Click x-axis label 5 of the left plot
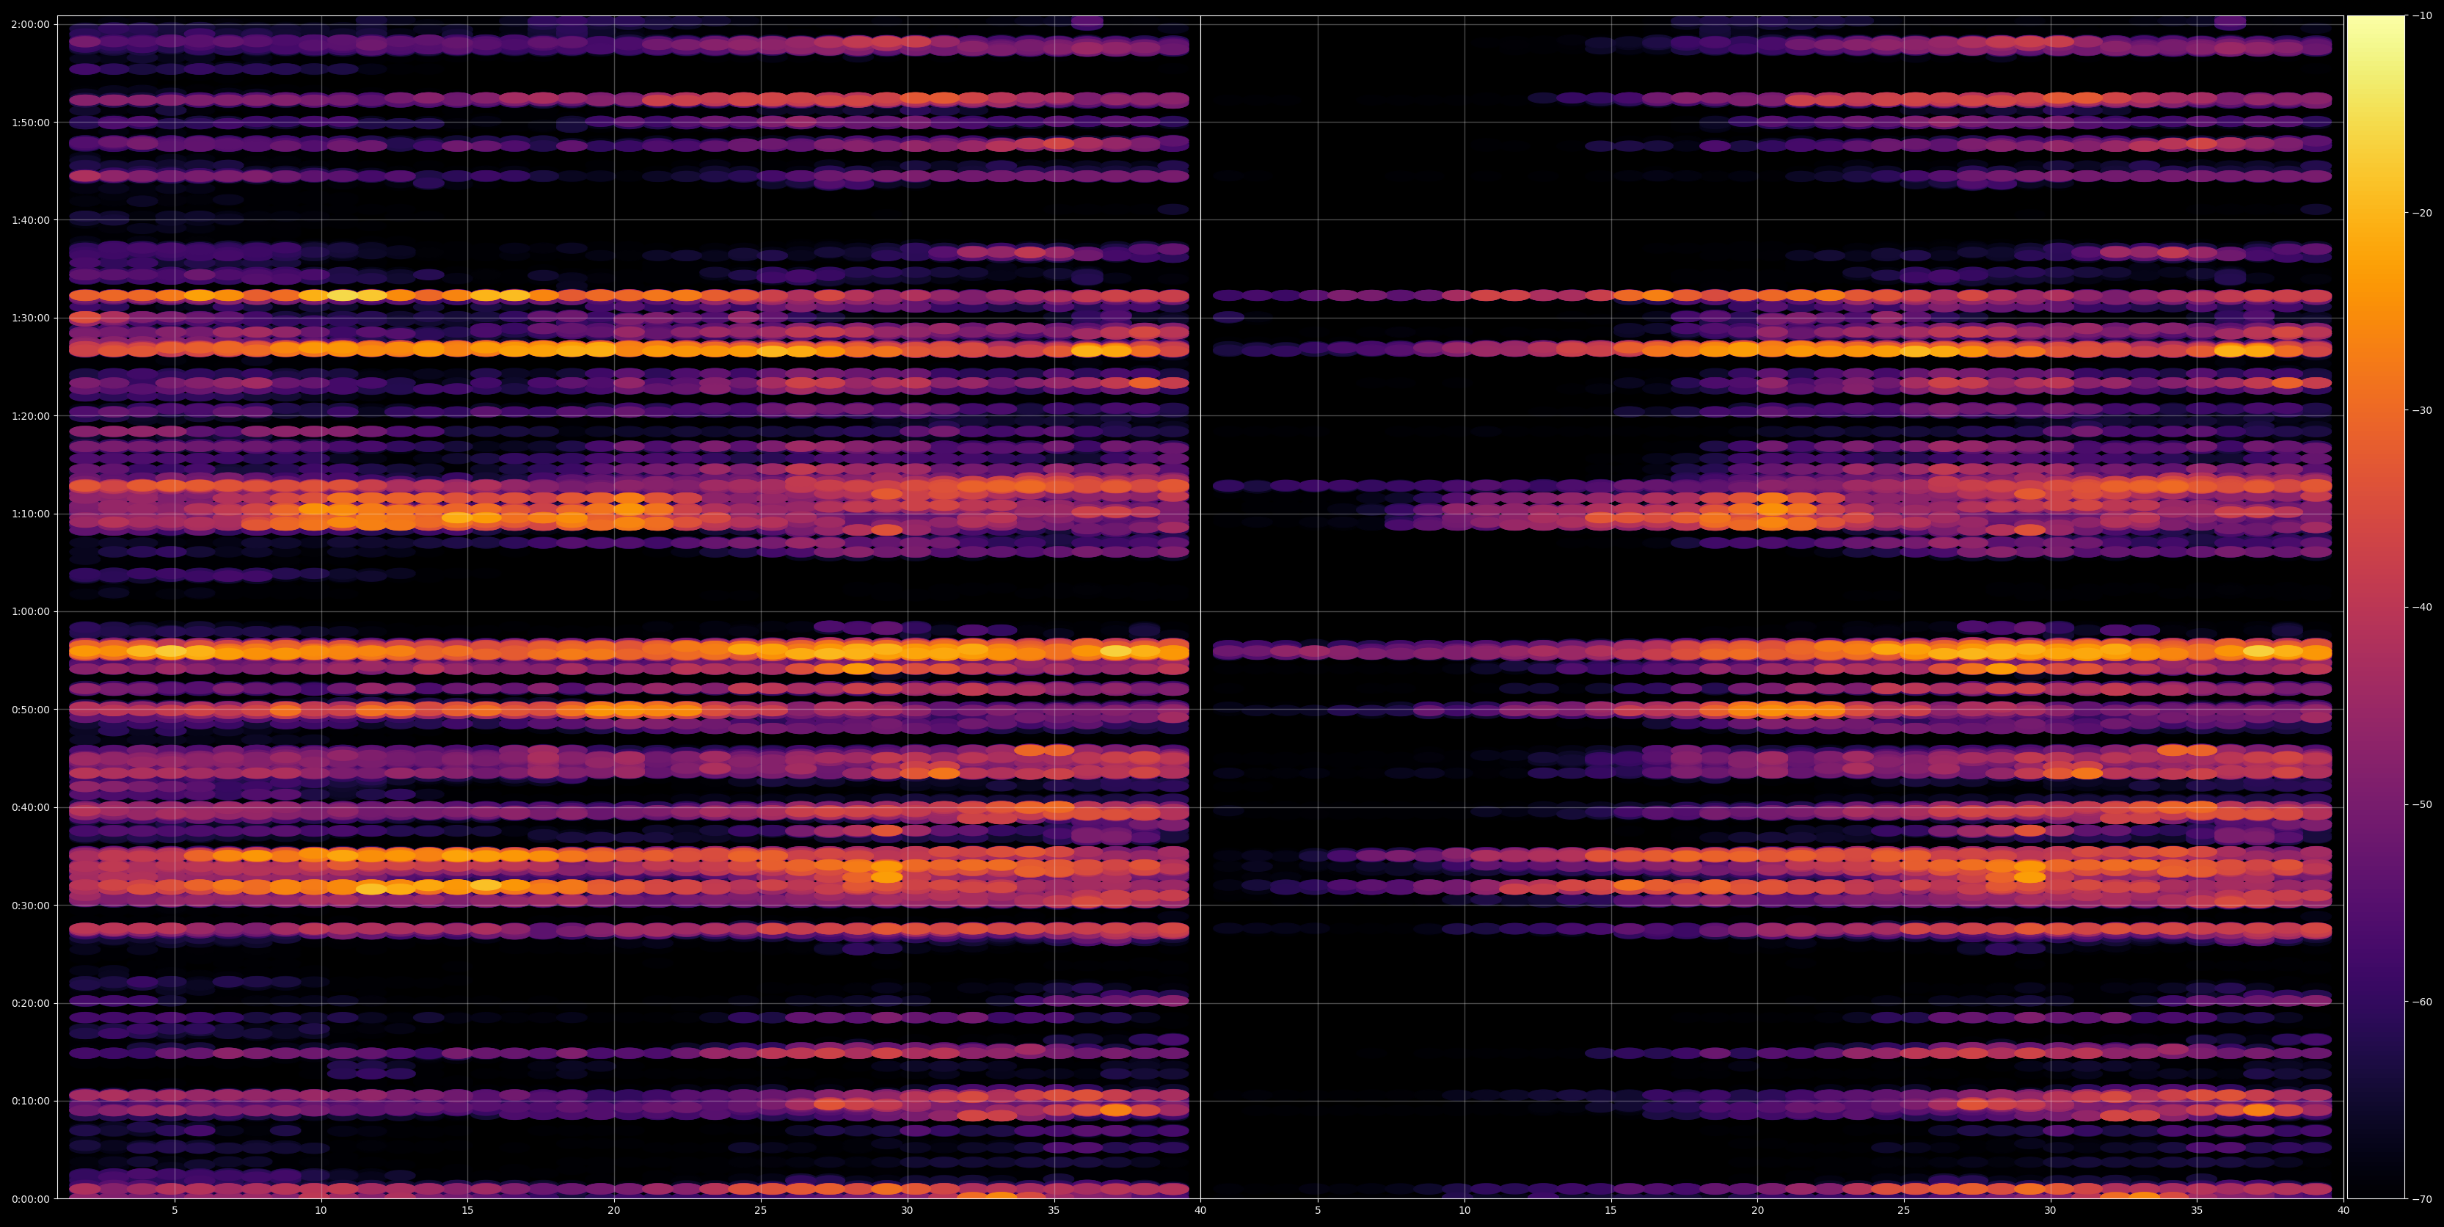 pos(175,1211)
